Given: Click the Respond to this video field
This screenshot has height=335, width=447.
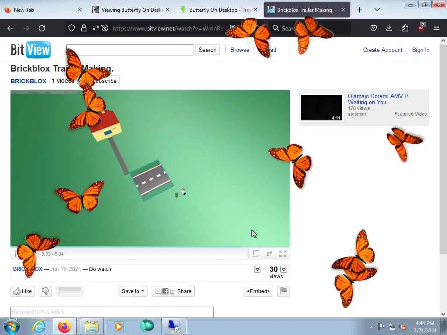Looking at the screenshot, I should point(112,312).
